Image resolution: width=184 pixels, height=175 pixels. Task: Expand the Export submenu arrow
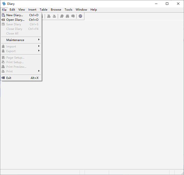point(39,51)
